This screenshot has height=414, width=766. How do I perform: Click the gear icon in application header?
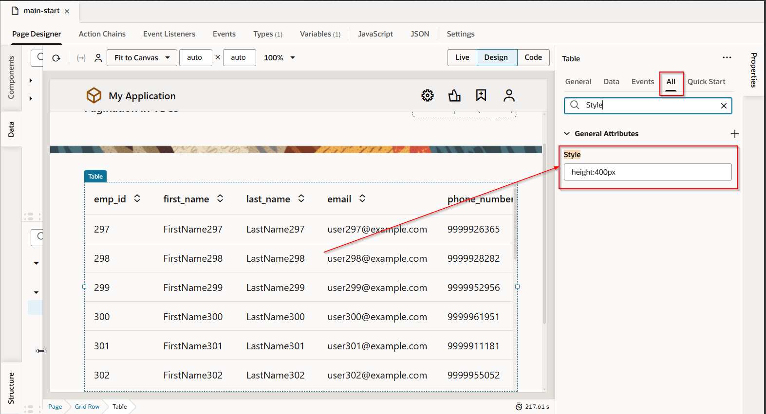(428, 95)
